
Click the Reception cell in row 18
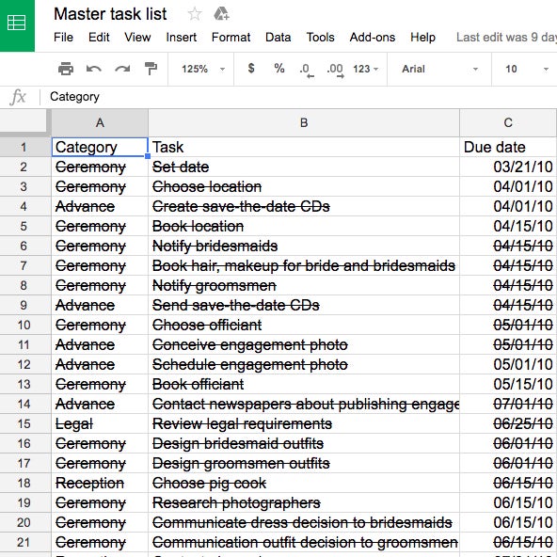100,483
